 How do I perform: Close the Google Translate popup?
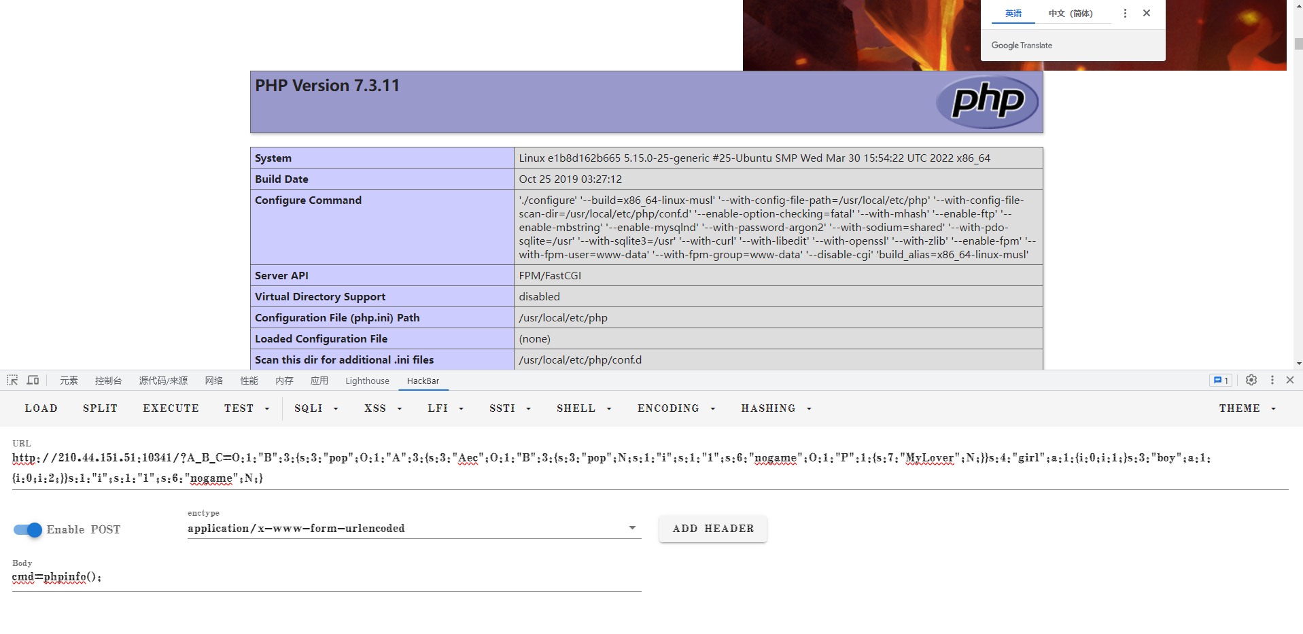pyautogui.click(x=1147, y=14)
